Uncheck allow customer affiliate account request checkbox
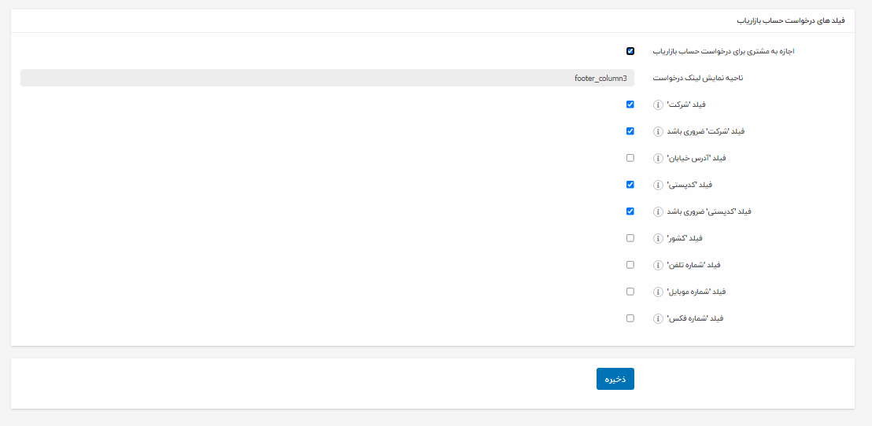 [630, 51]
